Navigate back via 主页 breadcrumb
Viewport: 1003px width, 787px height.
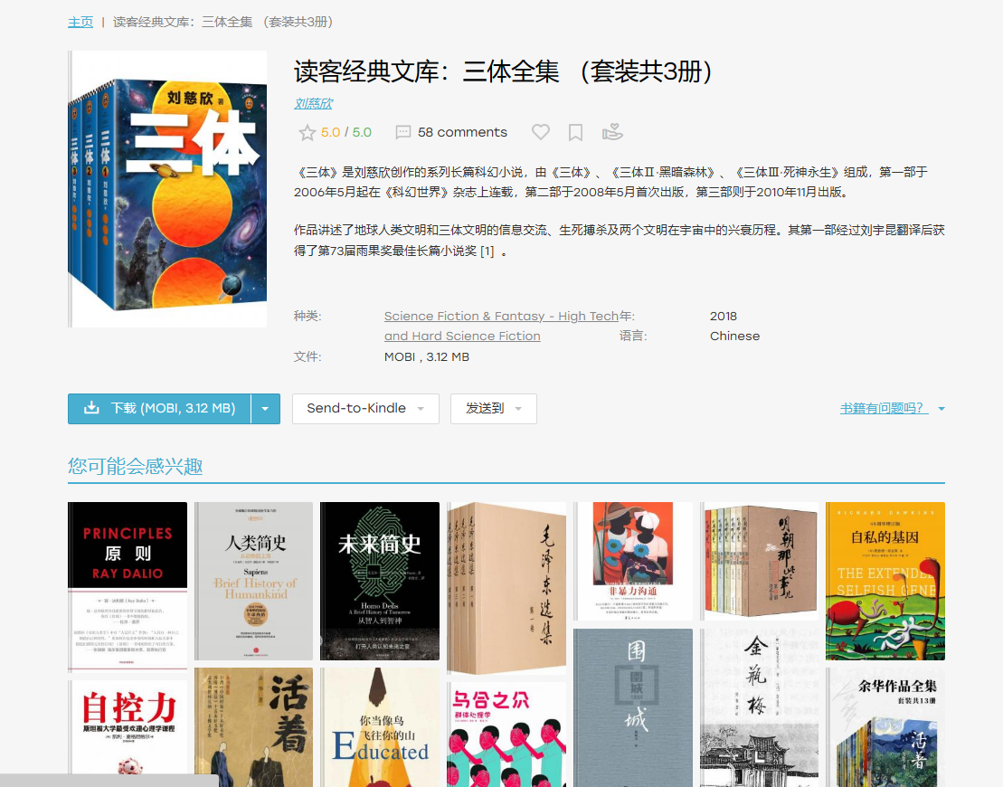[80, 21]
